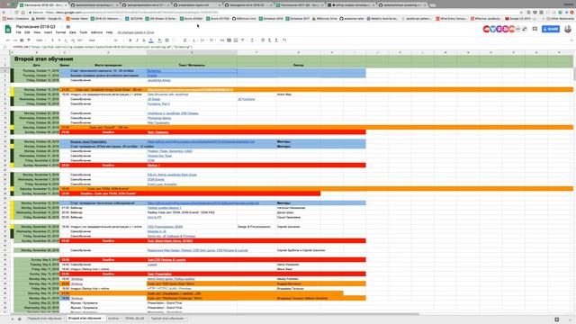Insert a chart from toolbar
This screenshot has width=576, height=324.
(x=236, y=40)
